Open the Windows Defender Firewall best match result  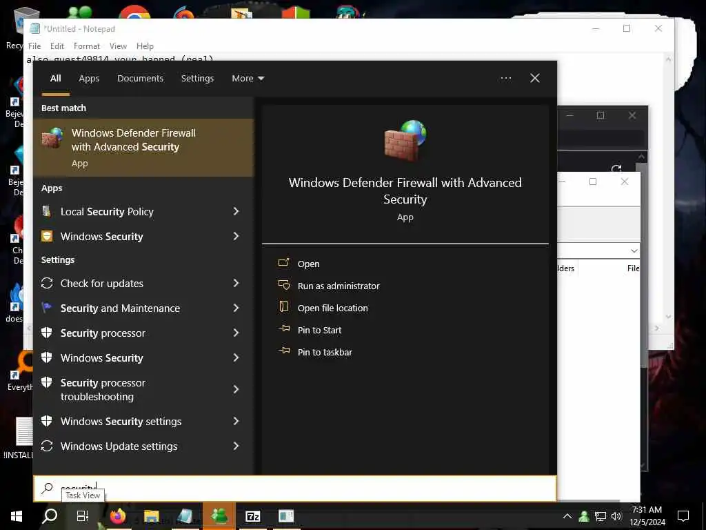tap(143, 148)
